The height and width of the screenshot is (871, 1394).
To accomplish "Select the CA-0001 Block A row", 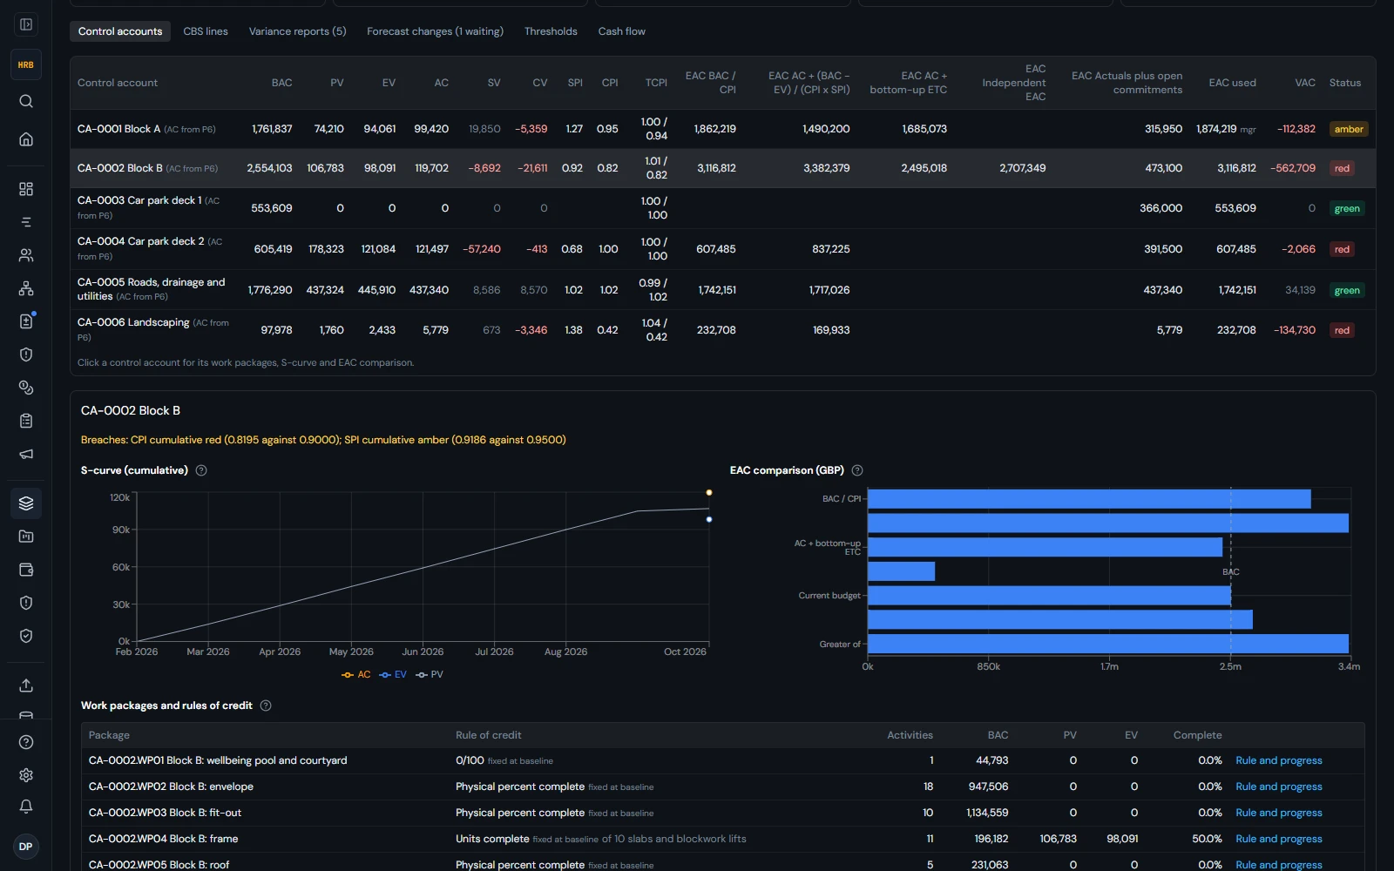I will (x=723, y=129).
